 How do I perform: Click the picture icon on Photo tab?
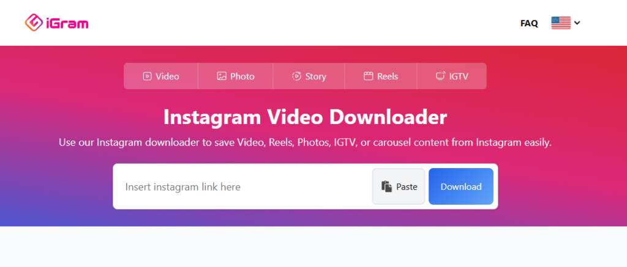(x=222, y=76)
